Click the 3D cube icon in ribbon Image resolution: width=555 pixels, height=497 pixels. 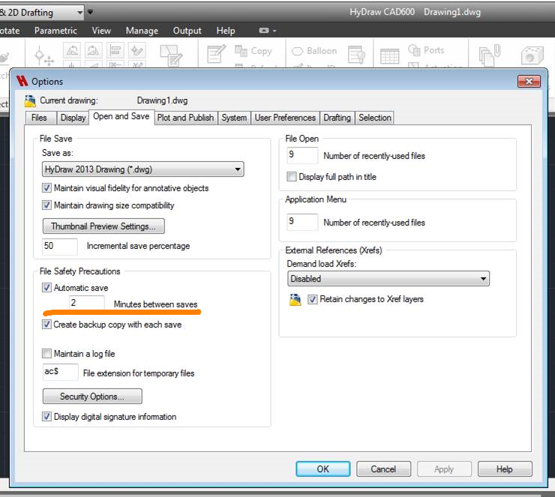[532, 55]
